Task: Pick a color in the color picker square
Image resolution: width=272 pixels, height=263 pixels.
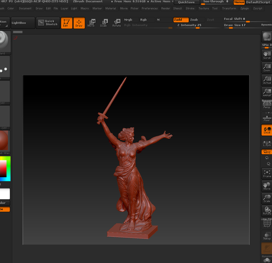Action: [3, 168]
